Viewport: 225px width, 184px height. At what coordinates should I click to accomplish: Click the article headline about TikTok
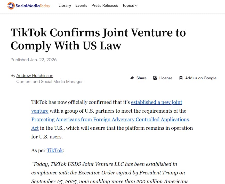click(98, 39)
